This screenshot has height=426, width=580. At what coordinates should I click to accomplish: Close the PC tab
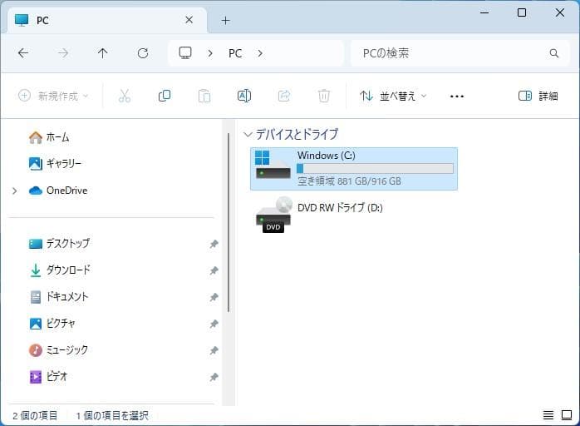coord(189,20)
